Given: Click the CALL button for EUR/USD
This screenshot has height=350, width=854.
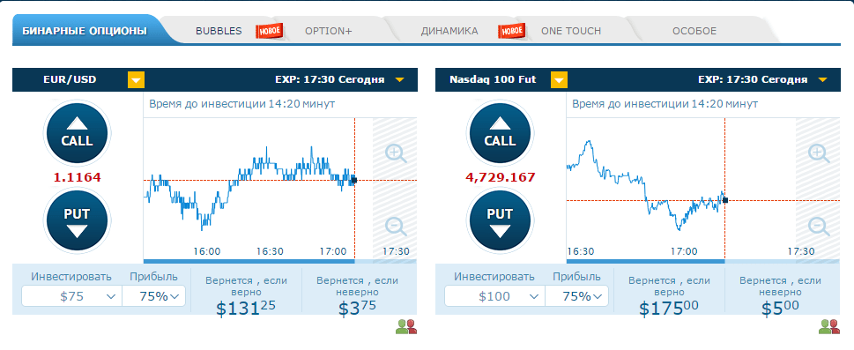Looking at the screenshot, I should coord(77,134).
